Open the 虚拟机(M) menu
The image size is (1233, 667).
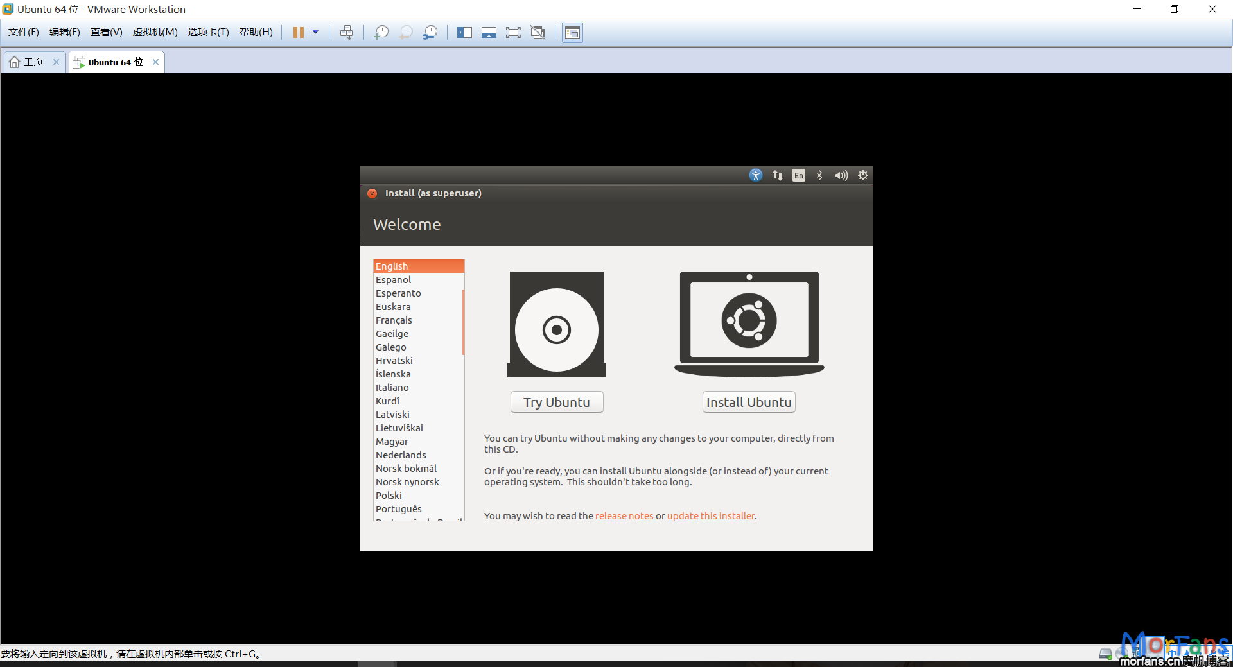pos(155,32)
